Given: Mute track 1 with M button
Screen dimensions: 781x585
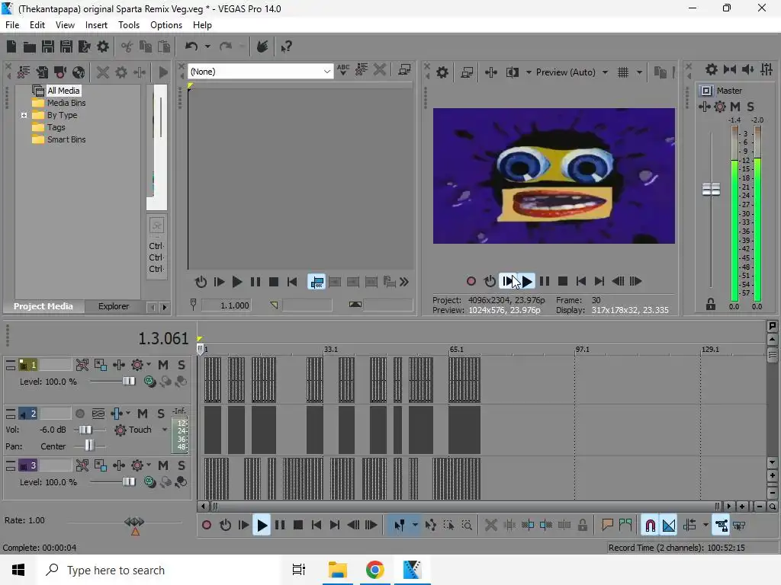Looking at the screenshot, I should click(x=163, y=365).
